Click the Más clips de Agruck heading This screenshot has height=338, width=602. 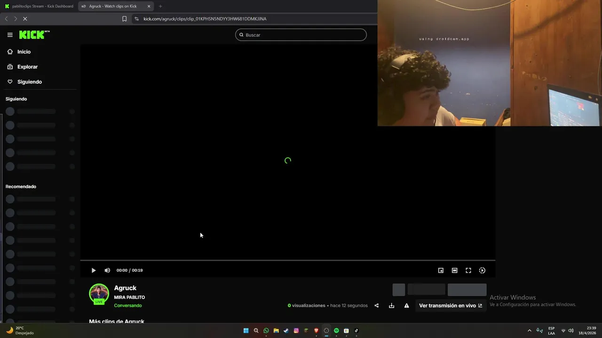coord(117,321)
